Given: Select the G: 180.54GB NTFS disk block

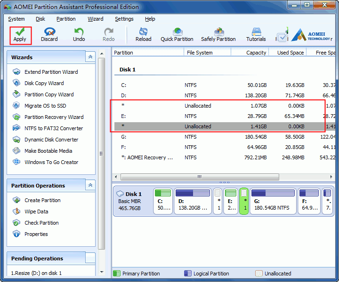Looking at the screenshot, I should click(273, 202).
